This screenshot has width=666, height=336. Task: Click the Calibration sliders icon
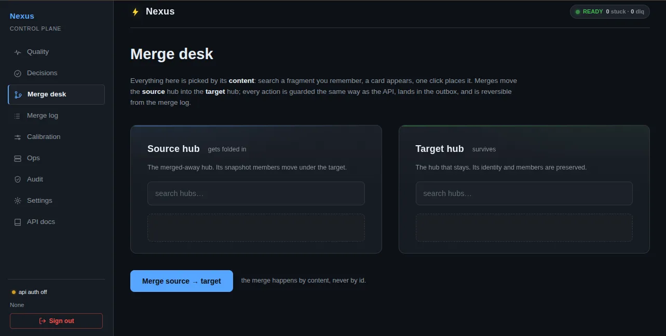pos(18,137)
